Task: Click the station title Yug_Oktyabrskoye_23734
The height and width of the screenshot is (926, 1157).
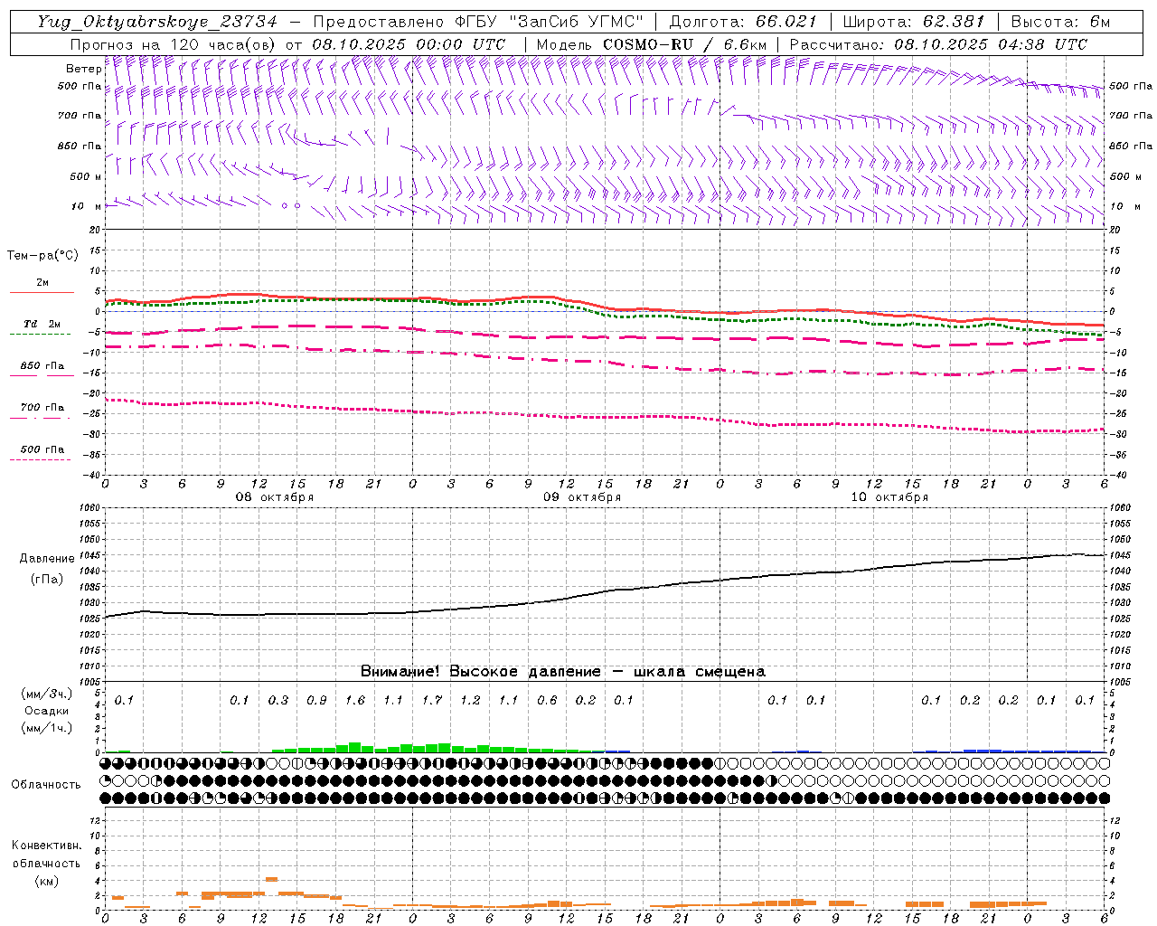Action: (157, 22)
